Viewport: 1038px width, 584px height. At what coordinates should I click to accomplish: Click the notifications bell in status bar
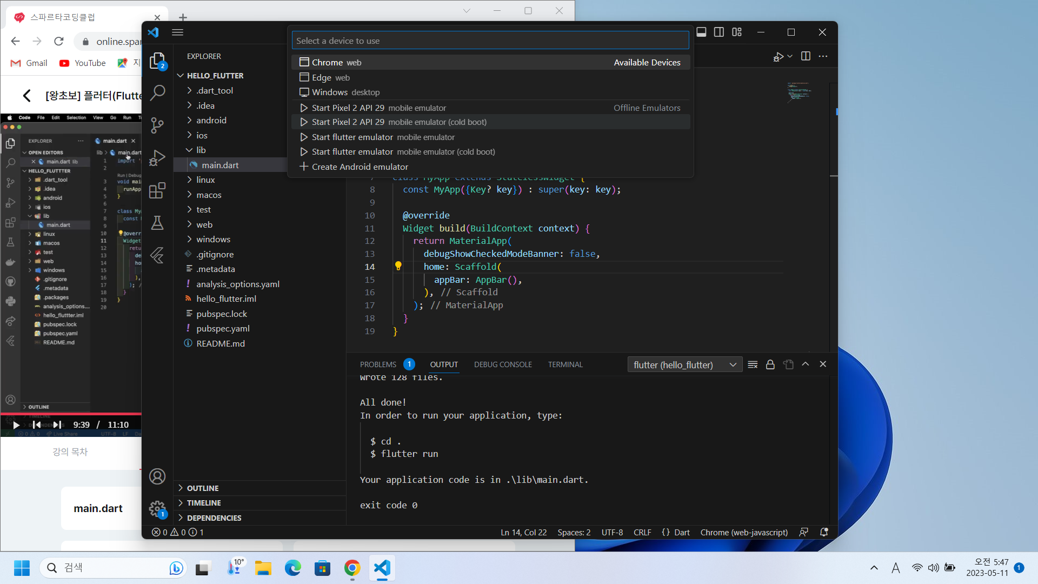[x=824, y=533]
